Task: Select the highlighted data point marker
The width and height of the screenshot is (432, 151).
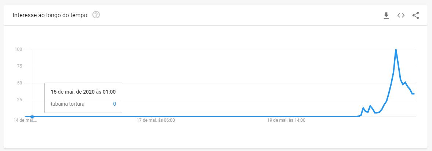Action: (x=32, y=117)
